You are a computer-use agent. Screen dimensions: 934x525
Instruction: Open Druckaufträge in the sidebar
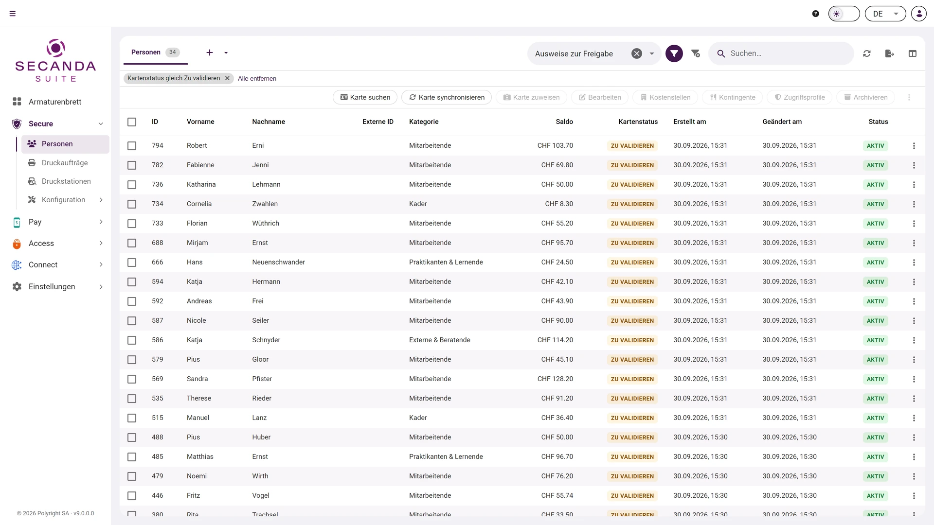point(65,162)
